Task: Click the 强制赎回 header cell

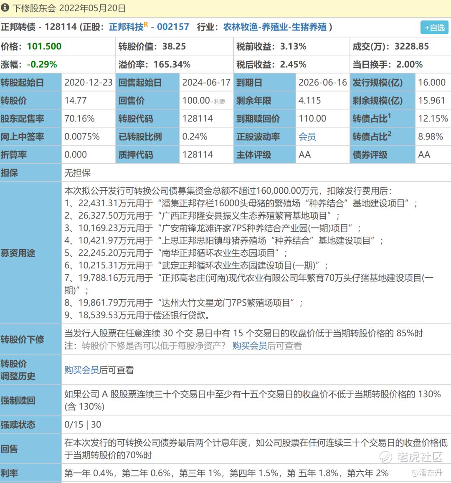Action: pyautogui.click(x=31, y=400)
